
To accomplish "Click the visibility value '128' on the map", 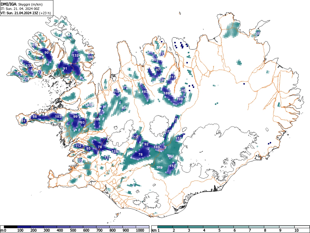I will (x=114, y=151).
